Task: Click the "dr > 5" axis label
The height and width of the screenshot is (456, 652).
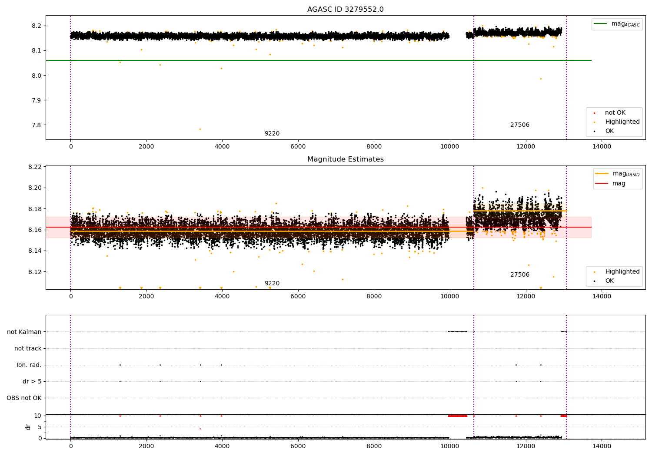Action: 32,382
